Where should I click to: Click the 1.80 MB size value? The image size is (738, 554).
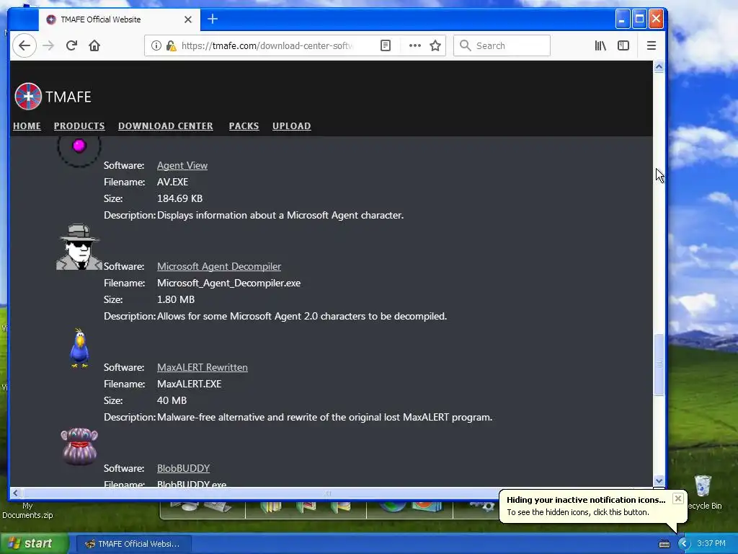(x=176, y=299)
